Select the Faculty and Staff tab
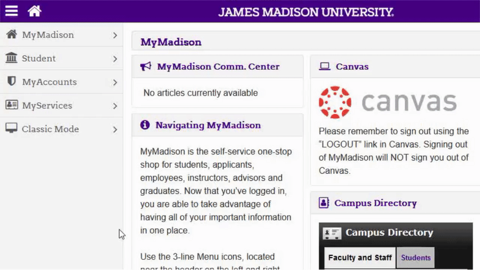The height and width of the screenshot is (270, 480). (x=360, y=258)
